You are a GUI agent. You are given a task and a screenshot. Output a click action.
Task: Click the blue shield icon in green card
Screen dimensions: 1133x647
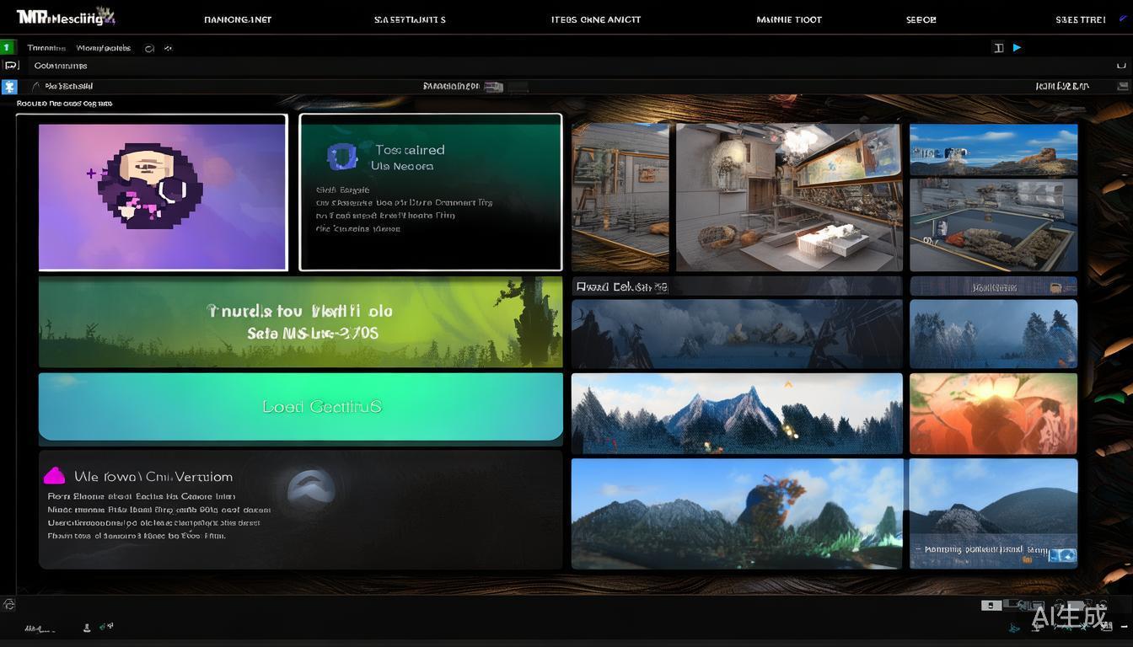[x=342, y=157]
